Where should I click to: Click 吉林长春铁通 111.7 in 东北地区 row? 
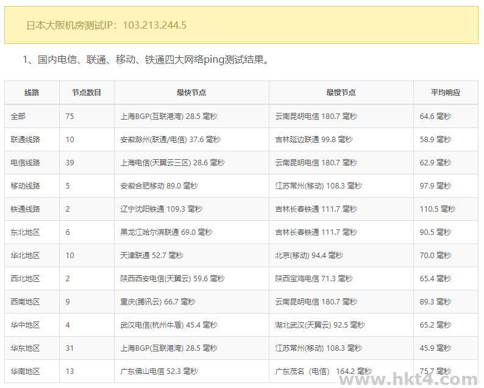pyautogui.click(x=316, y=232)
